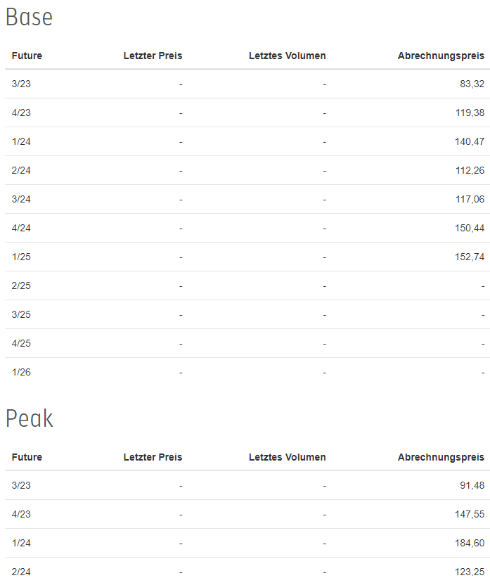Click Letzter Preis header in Base table
490x578 pixels.
pos(153,56)
